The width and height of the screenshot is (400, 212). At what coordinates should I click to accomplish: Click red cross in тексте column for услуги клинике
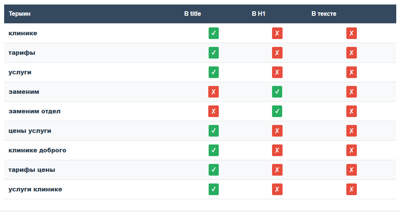[x=351, y=189]
